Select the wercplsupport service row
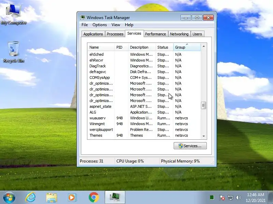This screenshot has width=273, height=204. coord(144,130)
